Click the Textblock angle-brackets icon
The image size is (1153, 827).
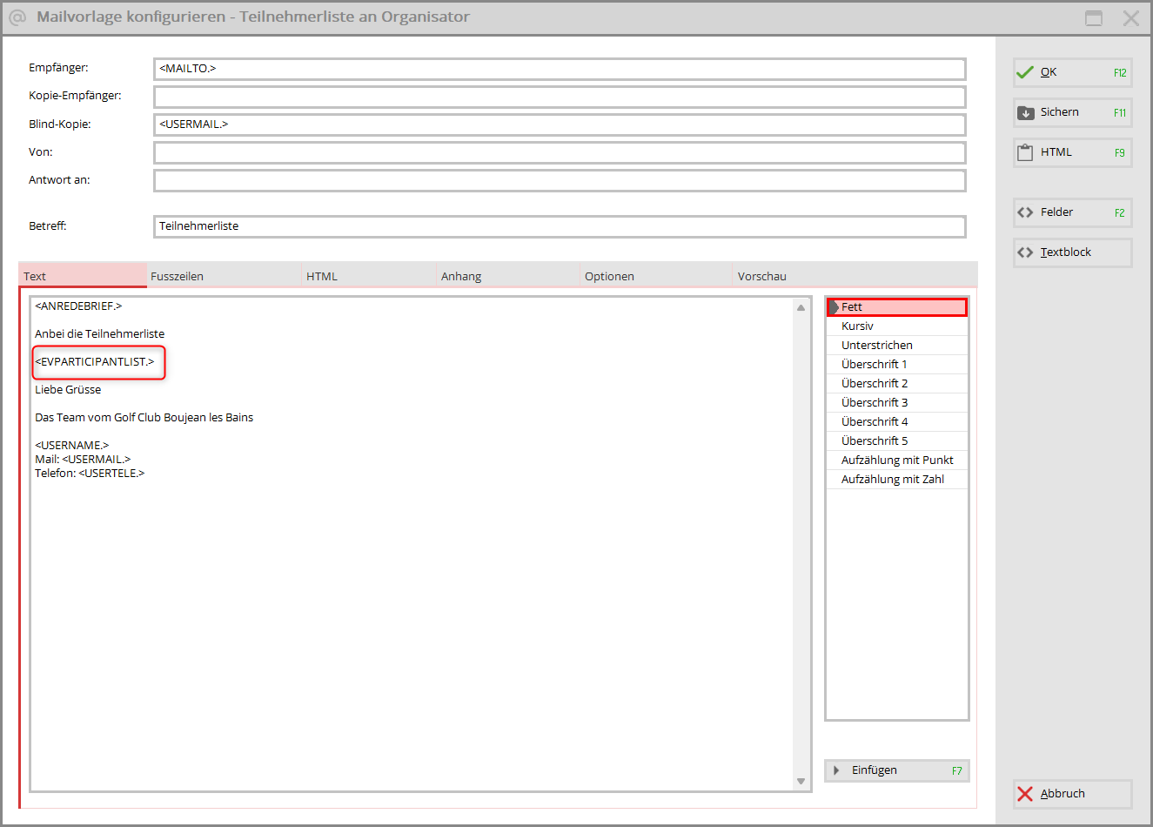pyautogui.click(x=1025, y=252)
